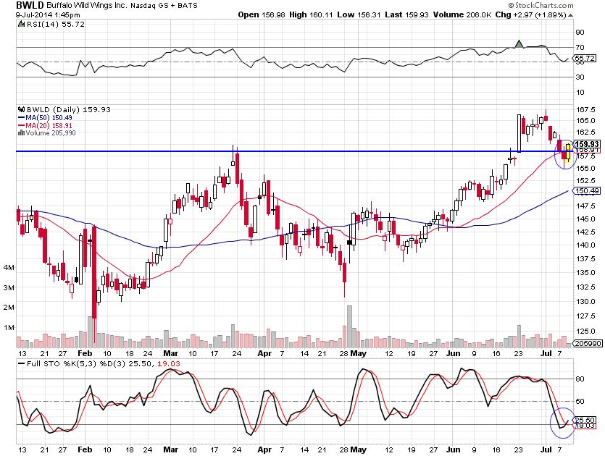This screenshot has width=605, height=456.
Task: Click the 50 label on stochastic axis
Action: coord(580,402)
